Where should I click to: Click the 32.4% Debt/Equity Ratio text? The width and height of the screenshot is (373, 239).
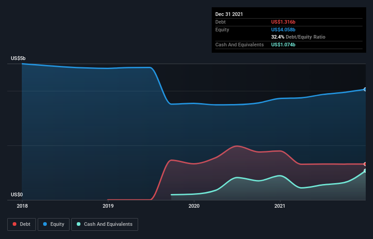[x=298, y=37]
